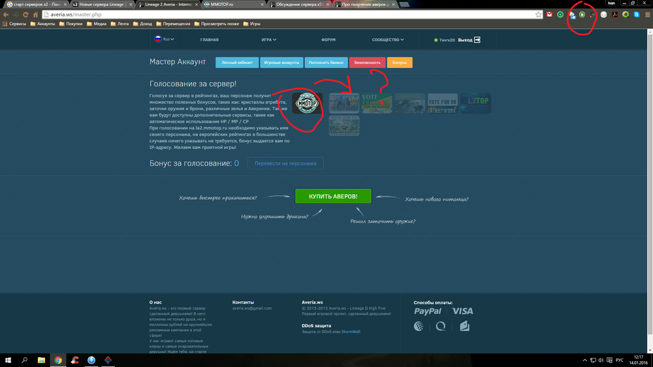Expand the СООБЩЕСТВО navigation dropdown

pos(388,40)
